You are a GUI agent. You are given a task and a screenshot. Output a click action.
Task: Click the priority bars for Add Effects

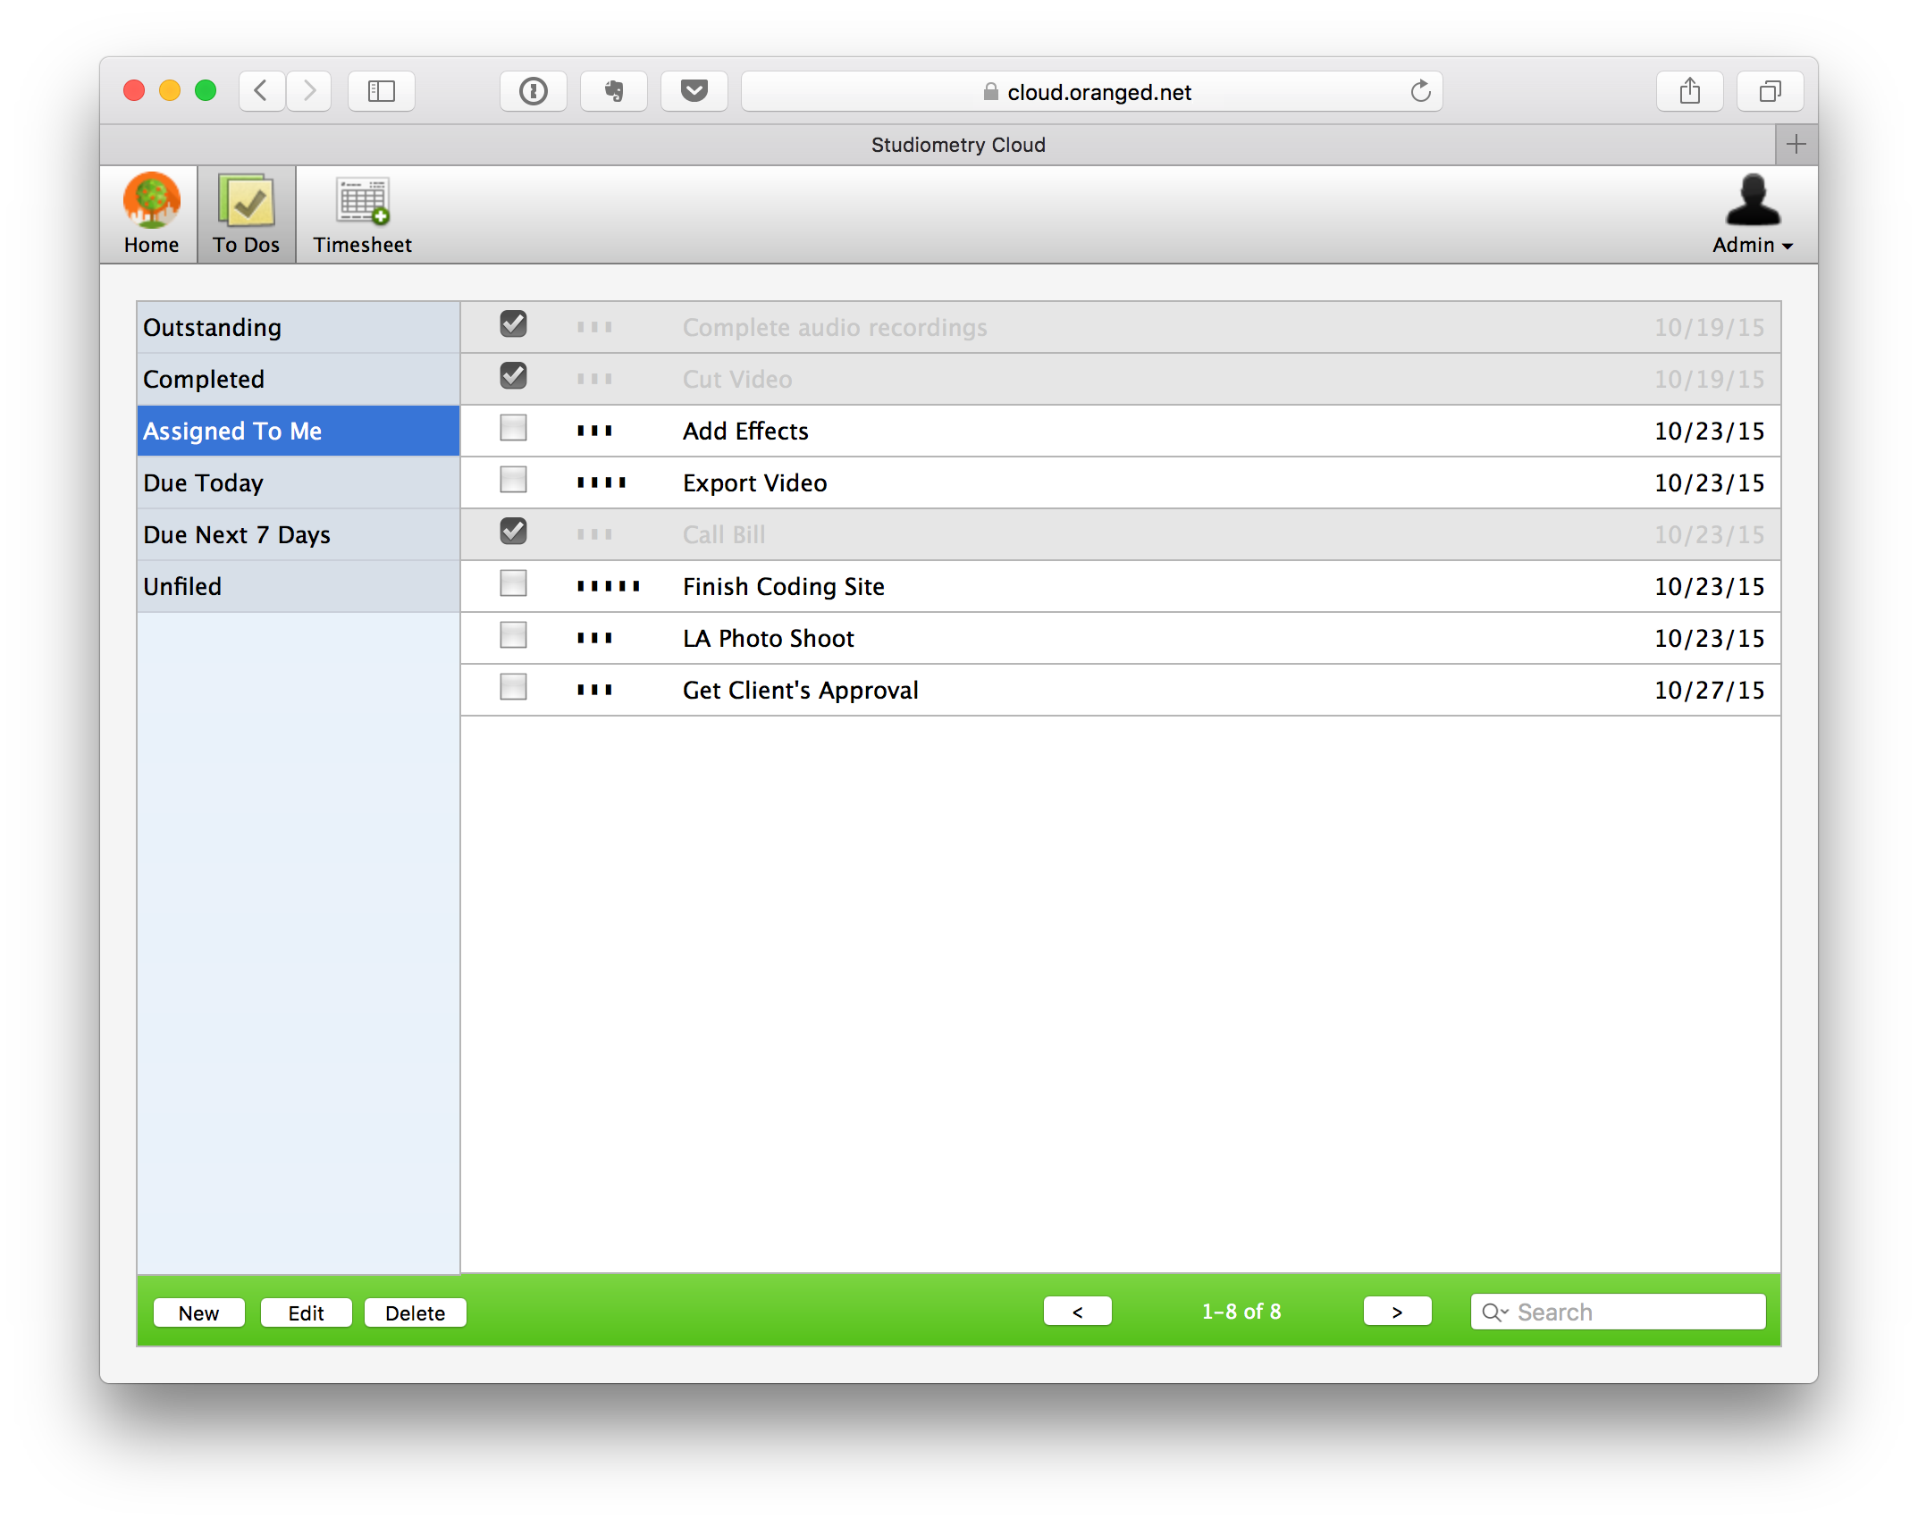coord(594,432)
